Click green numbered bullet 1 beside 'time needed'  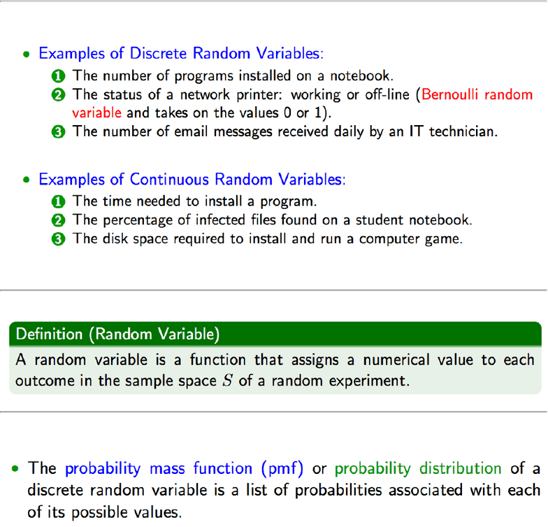tap(59, 201)
